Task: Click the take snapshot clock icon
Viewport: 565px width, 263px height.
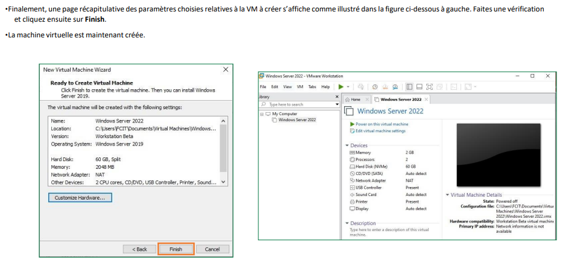Action: click(375, 87)
